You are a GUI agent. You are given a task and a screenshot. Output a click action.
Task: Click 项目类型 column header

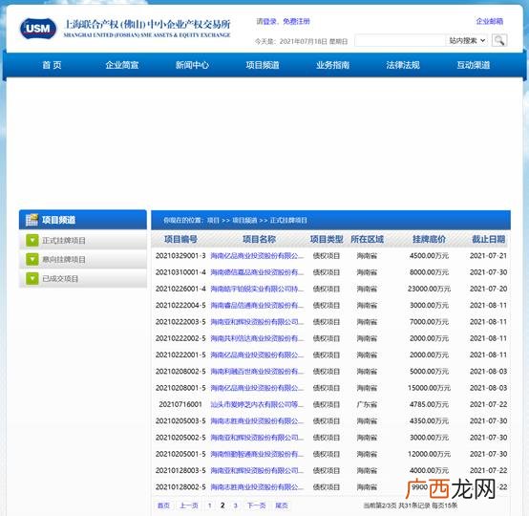pos(327,240)
